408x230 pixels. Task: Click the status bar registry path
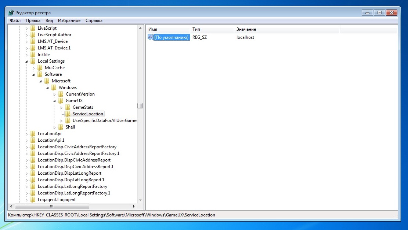pyautogui.click(x=112, y=215)
